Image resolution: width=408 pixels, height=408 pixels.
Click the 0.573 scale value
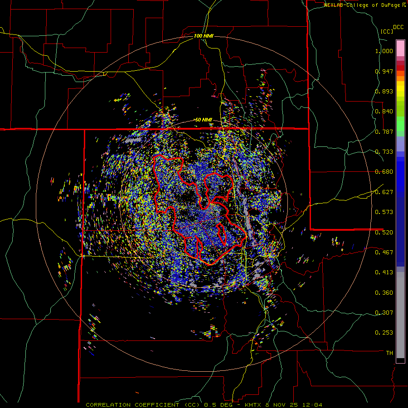click(384, 212)
